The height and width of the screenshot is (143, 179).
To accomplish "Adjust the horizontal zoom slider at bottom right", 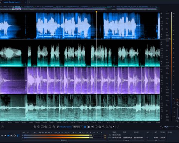I will pos(166,127).
